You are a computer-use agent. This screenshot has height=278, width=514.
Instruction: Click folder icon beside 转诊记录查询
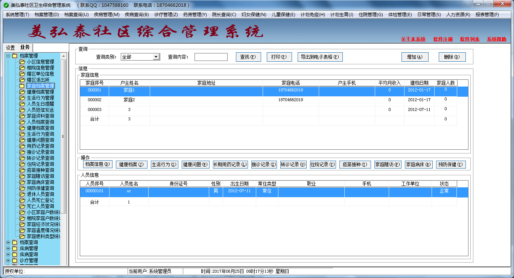[x=22, y=158]
